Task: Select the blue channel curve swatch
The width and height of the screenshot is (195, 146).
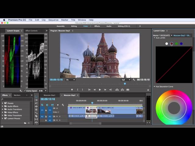Action: pyautogui.click(x=181, y=43)
